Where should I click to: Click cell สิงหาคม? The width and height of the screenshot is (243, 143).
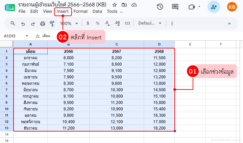(x=30, y=102)
